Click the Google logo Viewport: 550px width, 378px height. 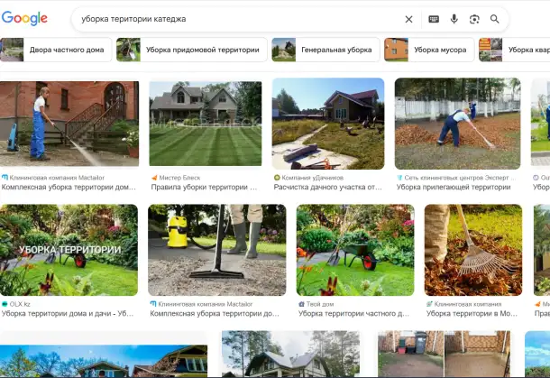25,19
